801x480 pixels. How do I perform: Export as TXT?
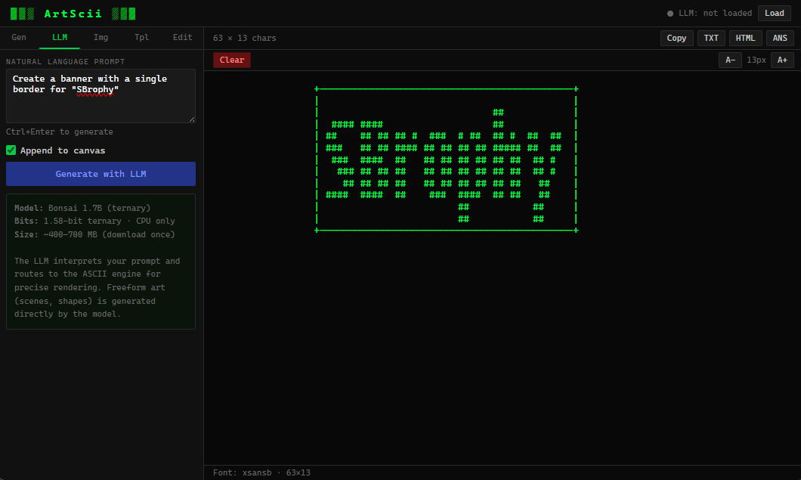[711, 38]
